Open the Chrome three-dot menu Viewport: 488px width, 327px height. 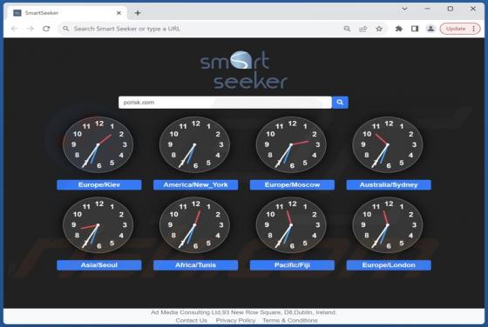click(474, 29)
